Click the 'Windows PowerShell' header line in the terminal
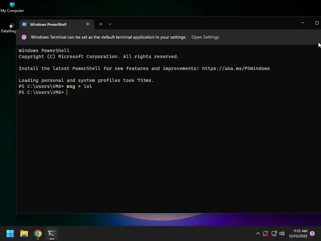The width and height of the screenshot is (321, 241). [x=44, y=51]
